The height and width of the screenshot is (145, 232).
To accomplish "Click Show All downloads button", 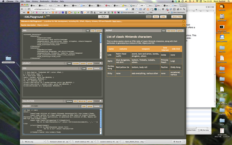I will 177,142.
